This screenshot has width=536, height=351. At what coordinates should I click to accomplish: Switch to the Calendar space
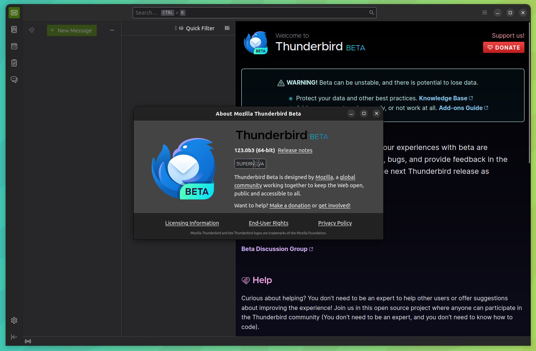click(14, 46)
